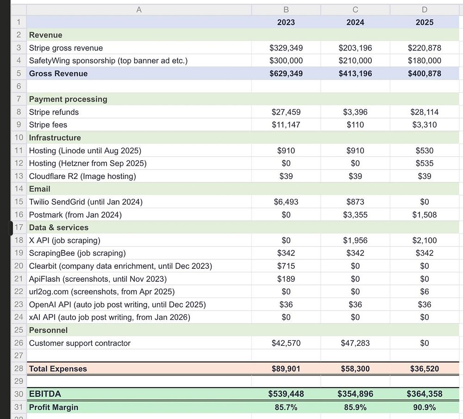Select row 5 header number

[19, 73]
